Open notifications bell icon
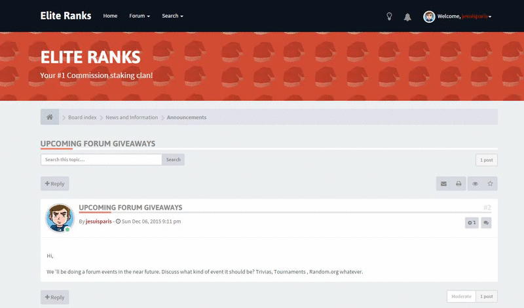The height and width of the screenshot is (308, 524). (407, 17)
